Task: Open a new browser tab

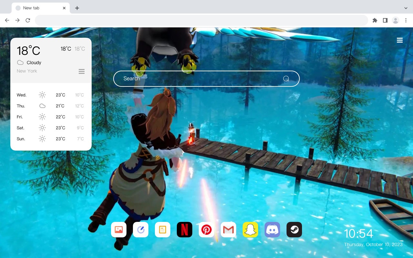Action: [x=77, y=8]
